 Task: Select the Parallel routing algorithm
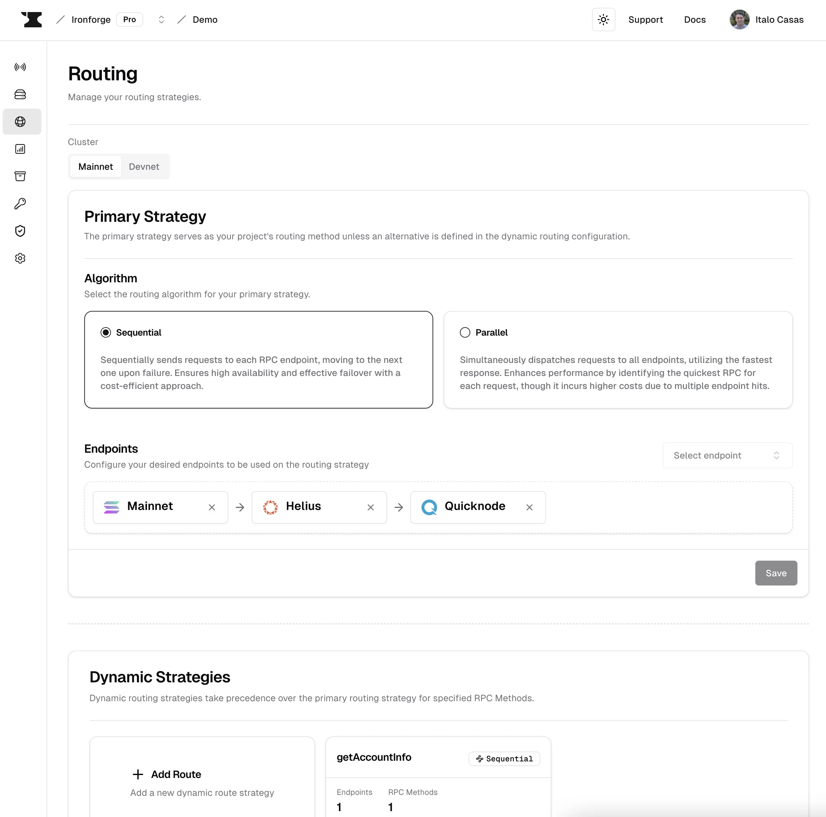(465, 332)
